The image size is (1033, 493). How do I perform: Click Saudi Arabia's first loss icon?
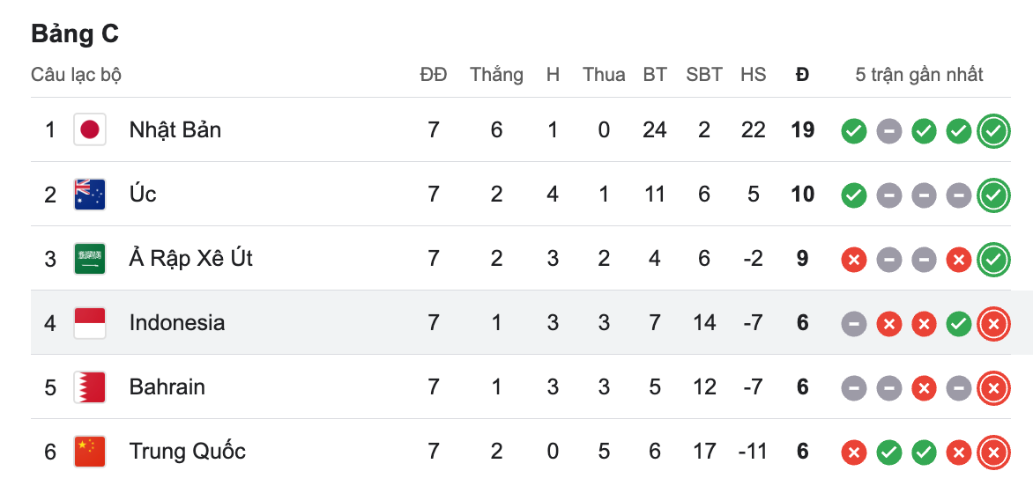point(853,260)
